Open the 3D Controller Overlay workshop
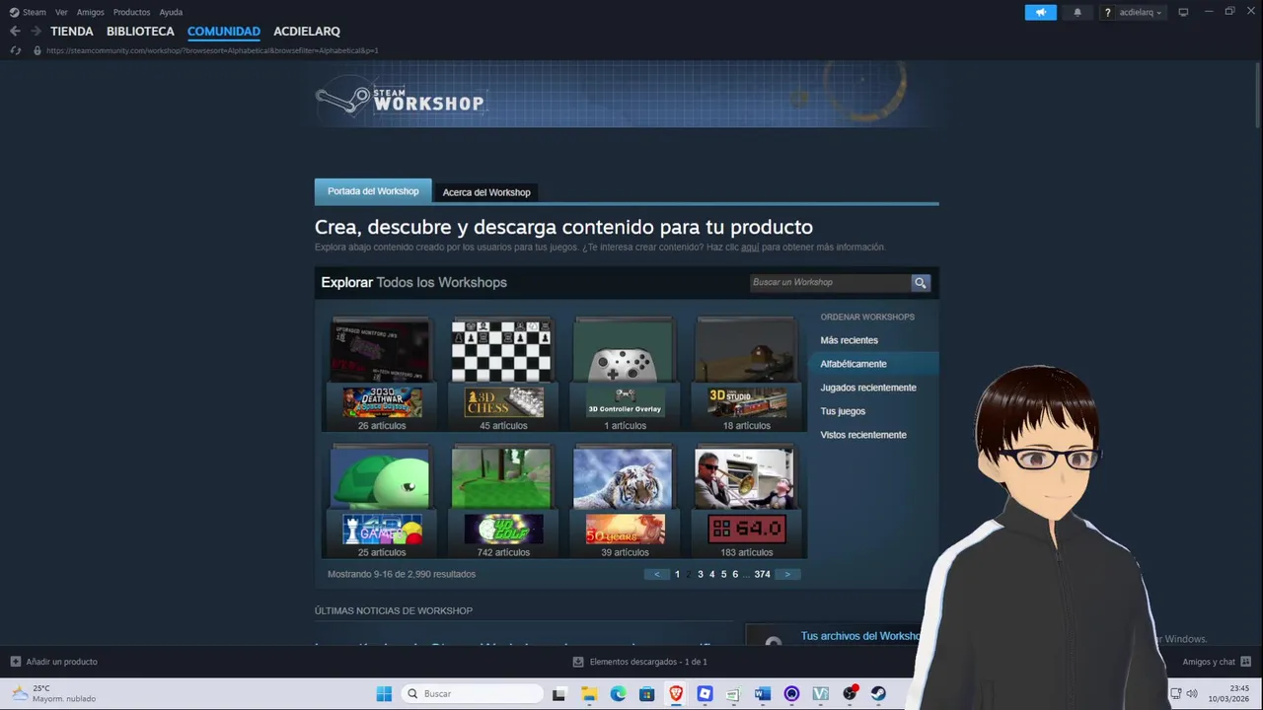1263x710 pixels. pos(625,374)
